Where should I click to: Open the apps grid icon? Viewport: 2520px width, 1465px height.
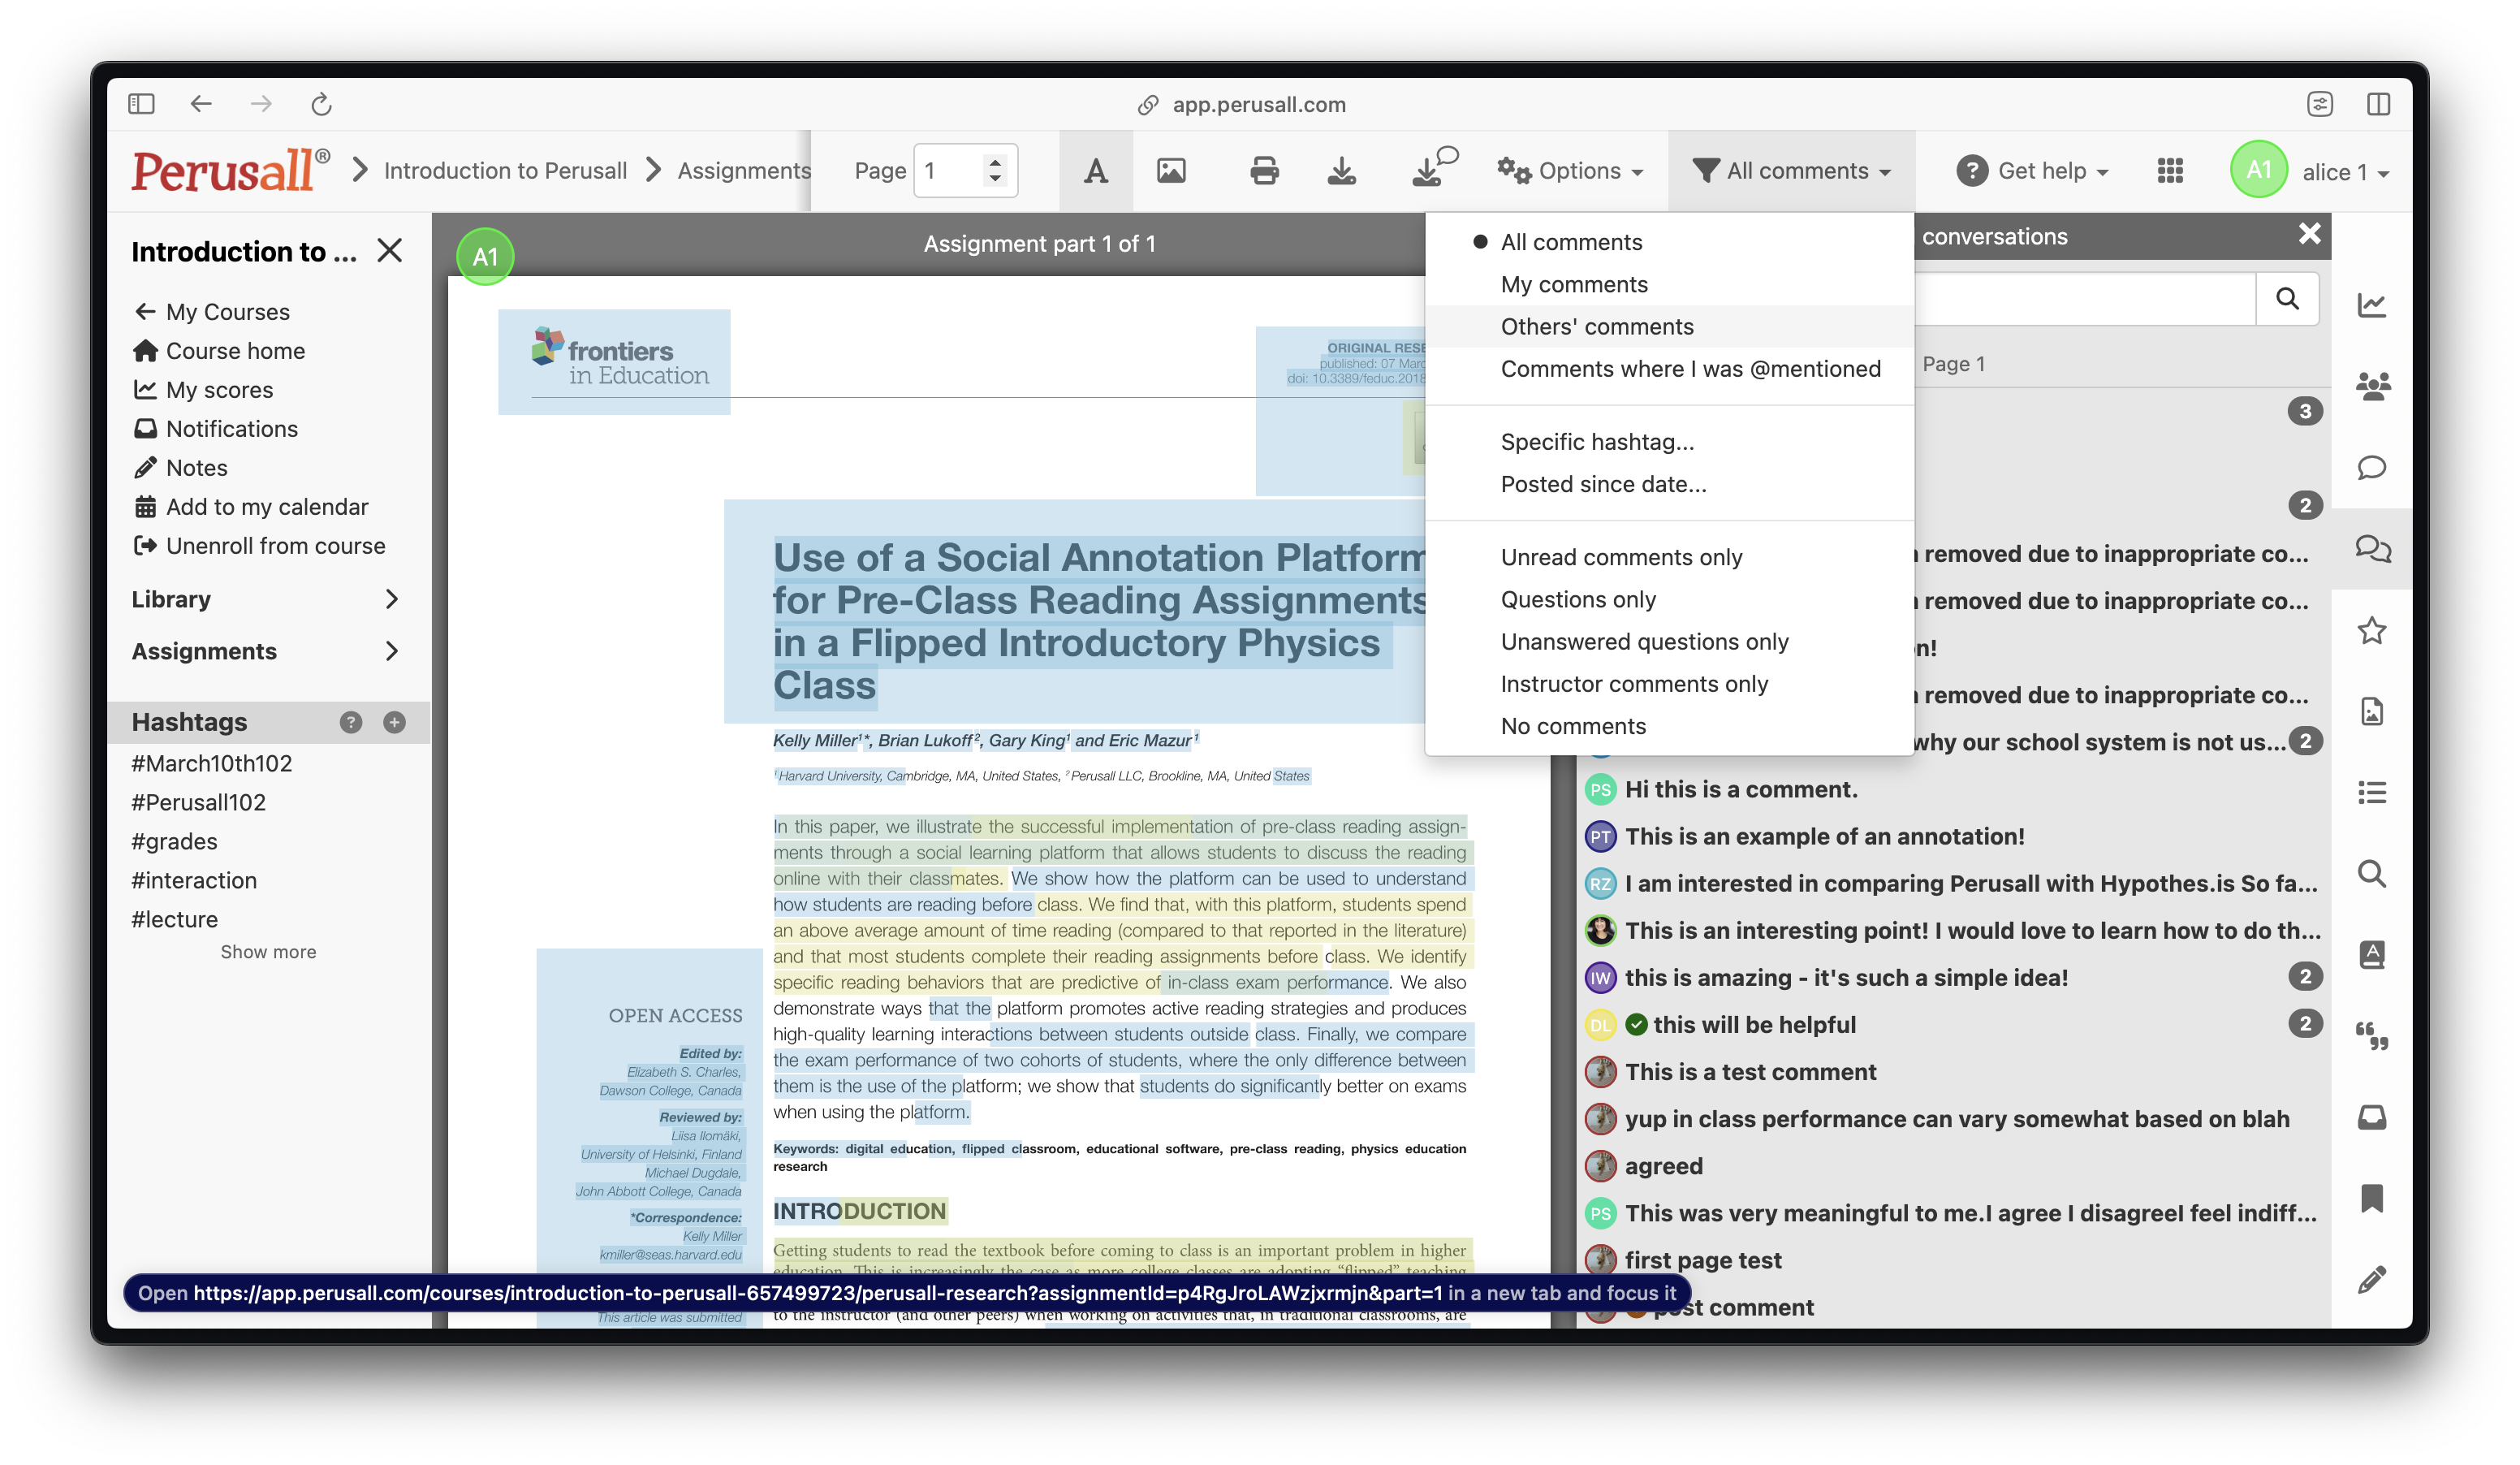(2170, 171)
